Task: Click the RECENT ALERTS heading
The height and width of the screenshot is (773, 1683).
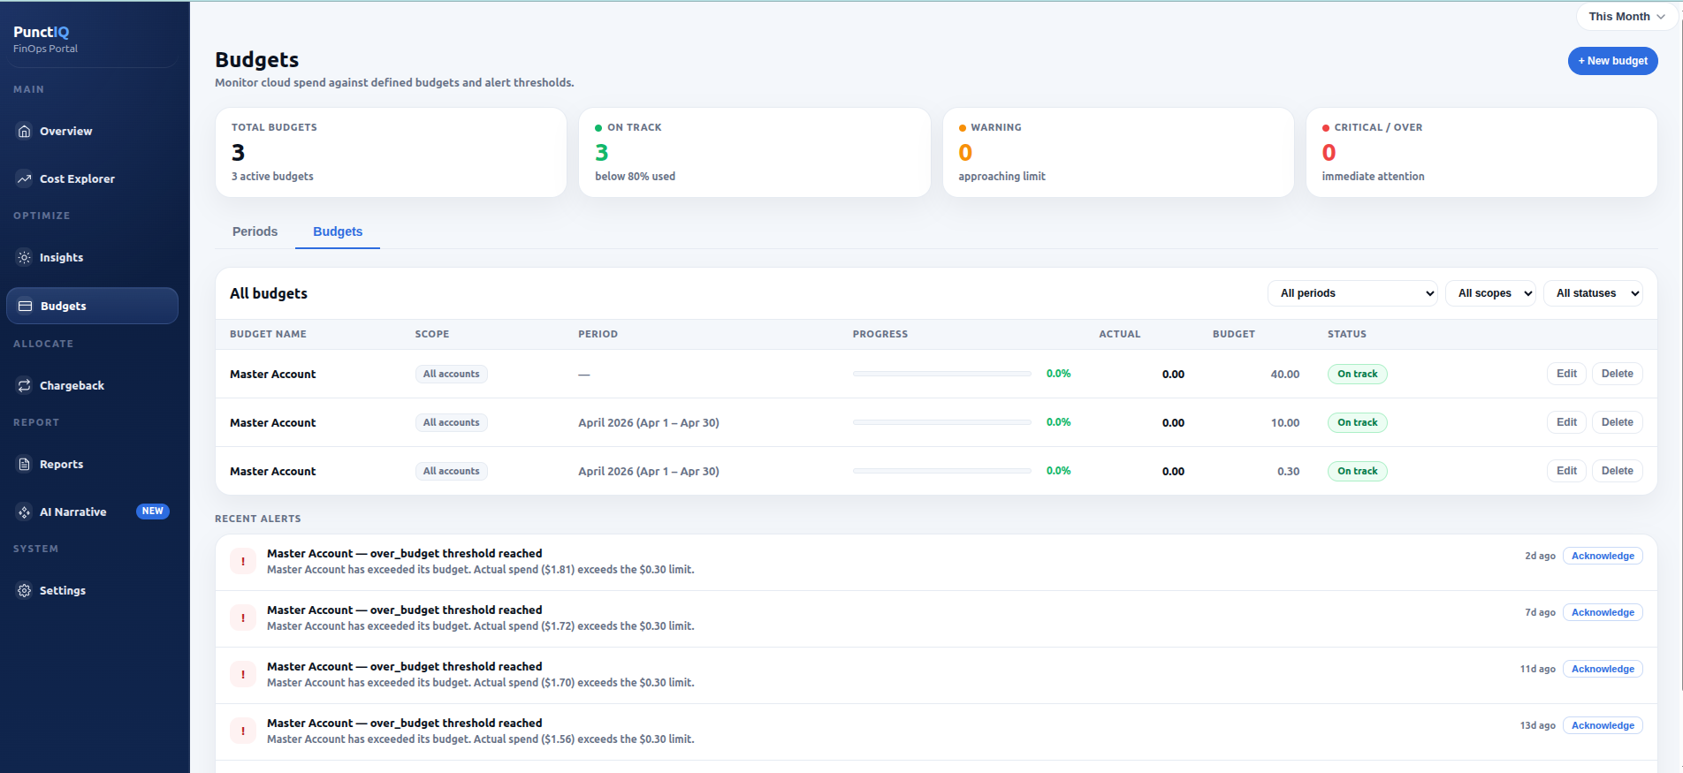Action: [257, 519]
